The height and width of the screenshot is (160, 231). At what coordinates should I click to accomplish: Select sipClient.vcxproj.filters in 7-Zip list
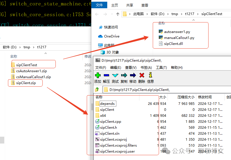tap(116, 146)
